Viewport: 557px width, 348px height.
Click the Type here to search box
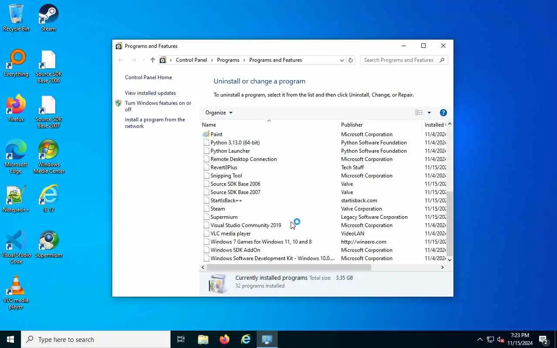tap(96, 339)
